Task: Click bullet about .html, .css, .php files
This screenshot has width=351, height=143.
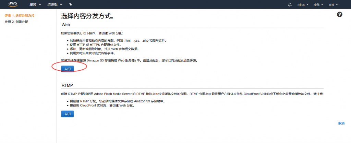Action: (x=118, y=41)
